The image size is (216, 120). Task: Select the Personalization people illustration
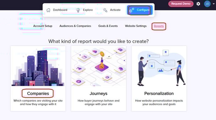159,66
